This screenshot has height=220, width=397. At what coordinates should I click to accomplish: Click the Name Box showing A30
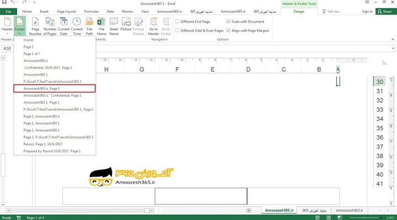[7, 48]
